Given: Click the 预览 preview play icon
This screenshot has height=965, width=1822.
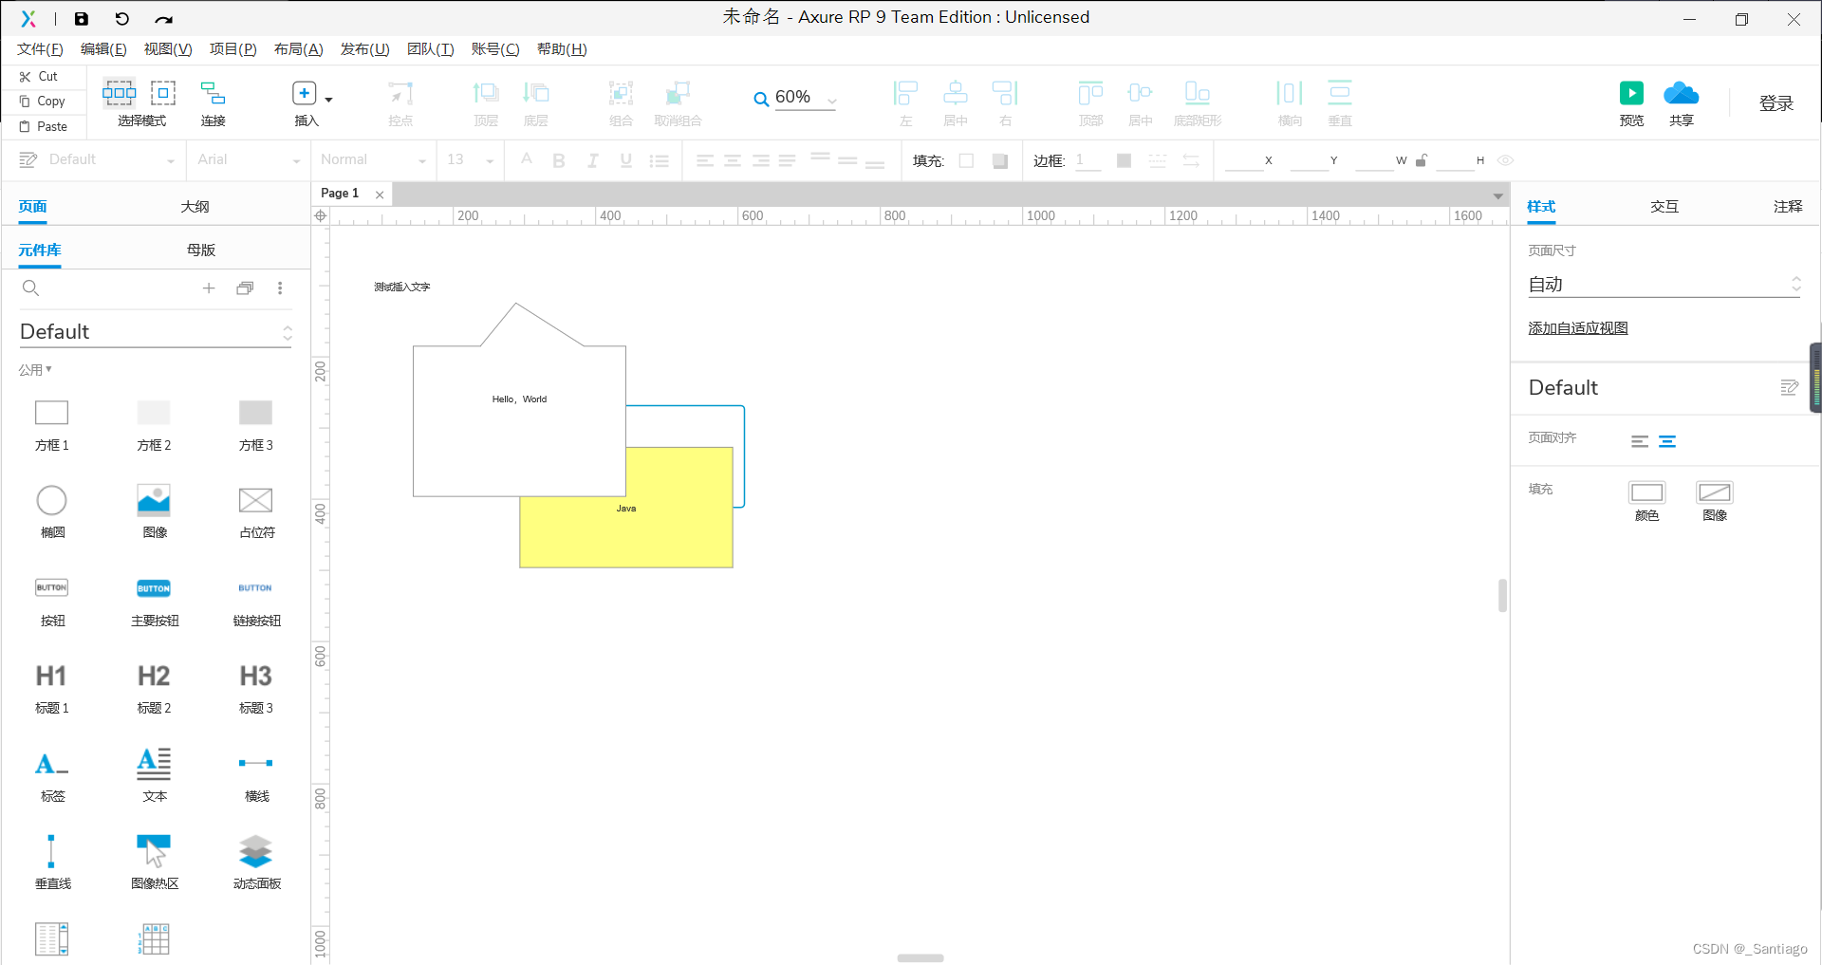Looking at the screenshot, I should tap(1631, 93).
